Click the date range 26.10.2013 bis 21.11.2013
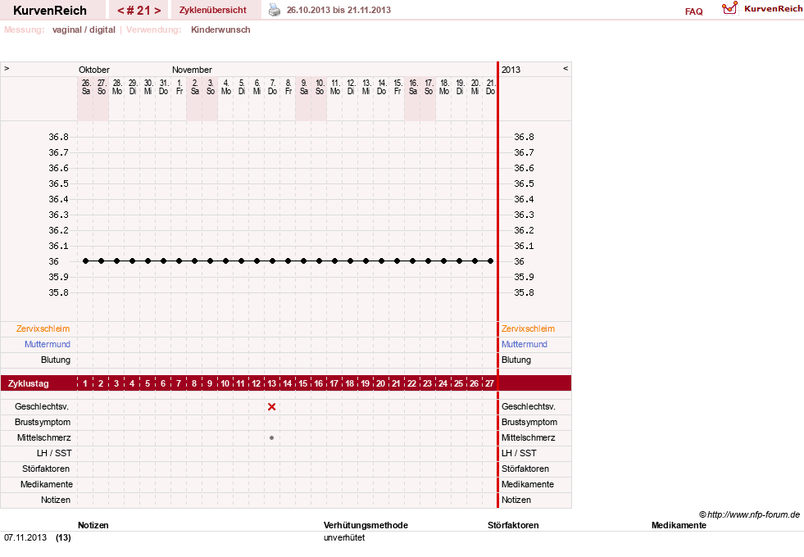 [339, 10]
